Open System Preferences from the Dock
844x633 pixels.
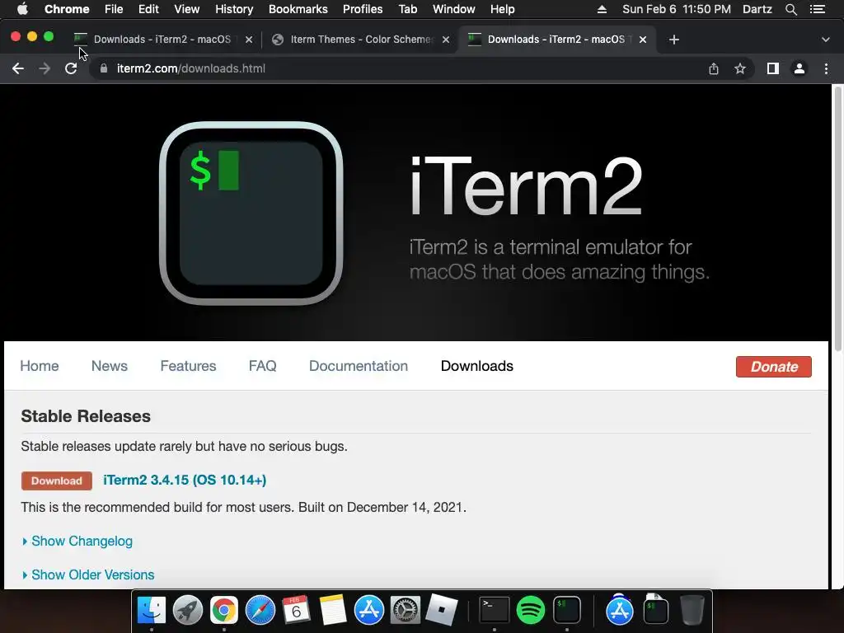click(405, 610)
